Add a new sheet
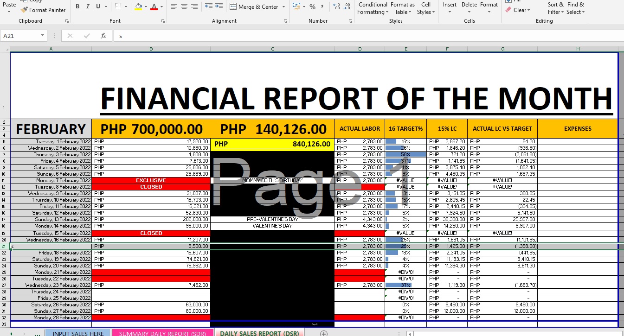The image size is (624, 336). 324,333
